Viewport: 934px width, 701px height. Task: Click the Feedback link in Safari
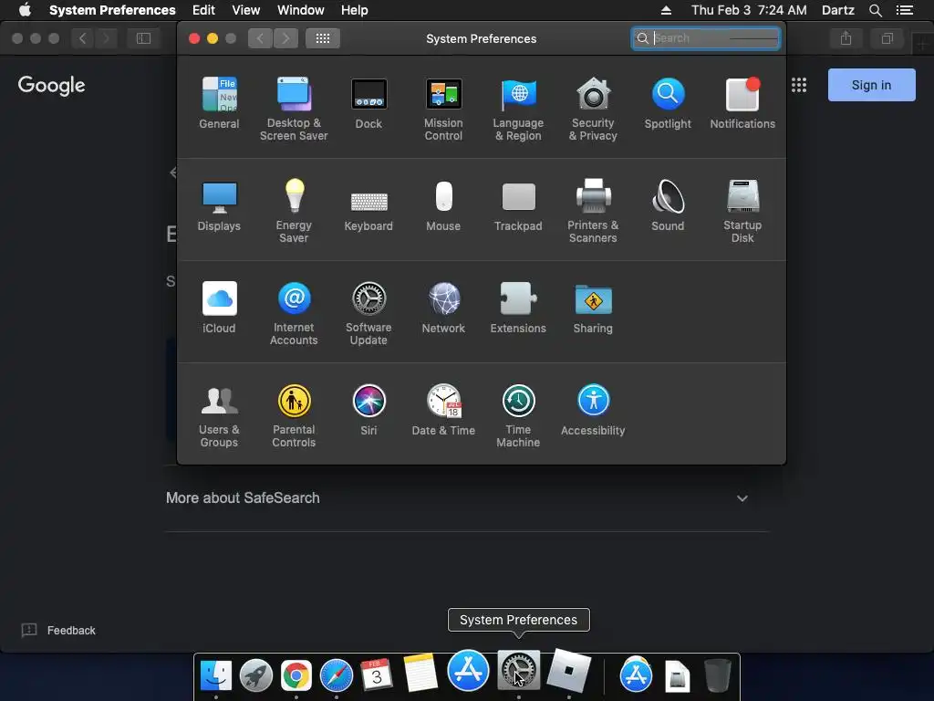pos(58,630)
